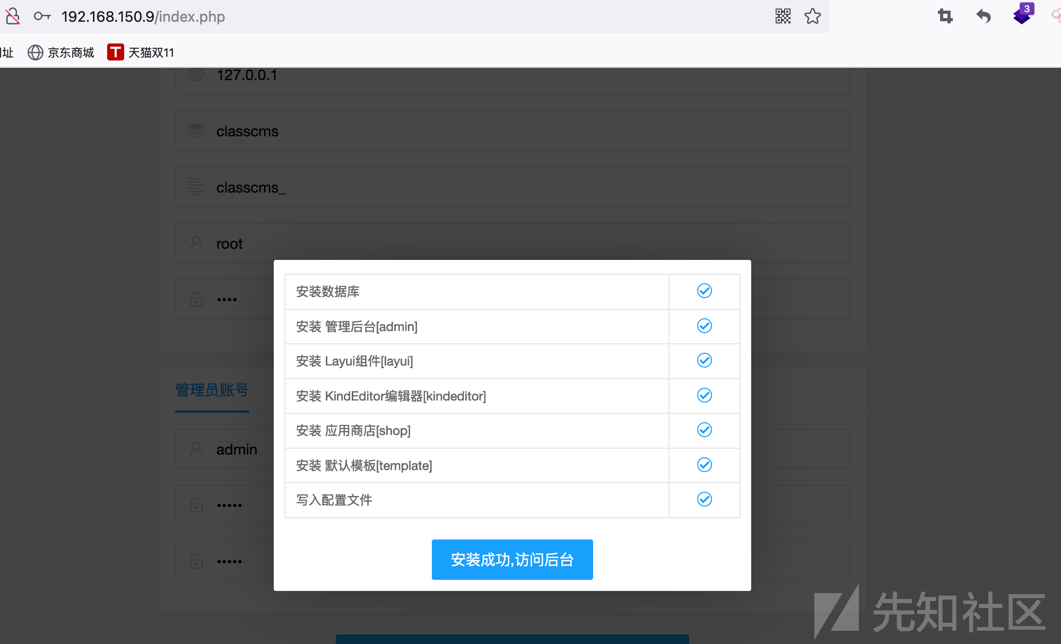Click the globe icon next to 京东商城
Image resolution: width=1061 pixels, height=644 pixels.
click(x=34, y=52)
